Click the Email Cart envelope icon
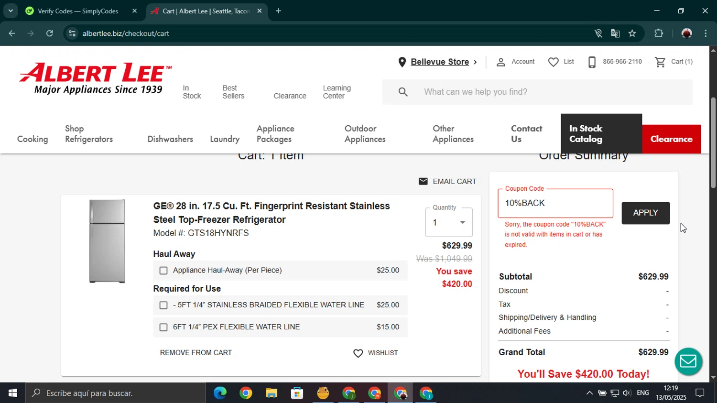 point(423,181)
